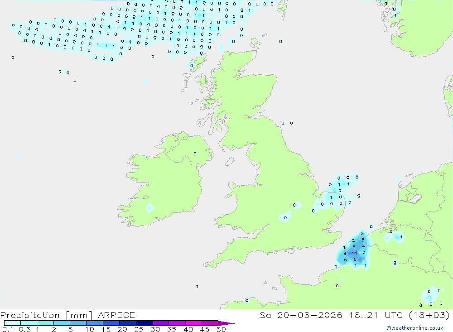
Task: Click the 20–25 mm legend color swatch
Action: 127,323
